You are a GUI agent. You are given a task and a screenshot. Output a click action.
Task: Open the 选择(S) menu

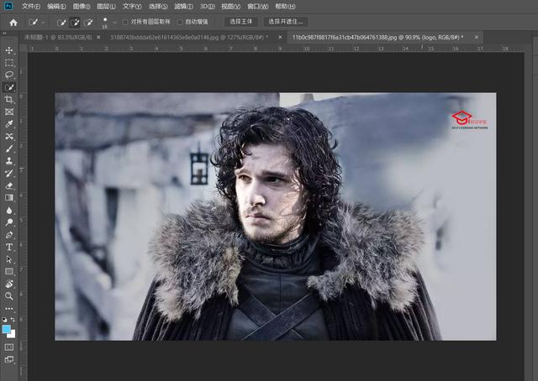click(x=158, y=6)
